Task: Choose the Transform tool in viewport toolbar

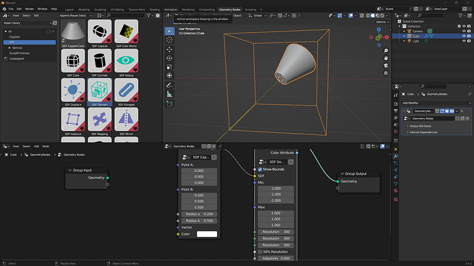Action: [169, 75]
